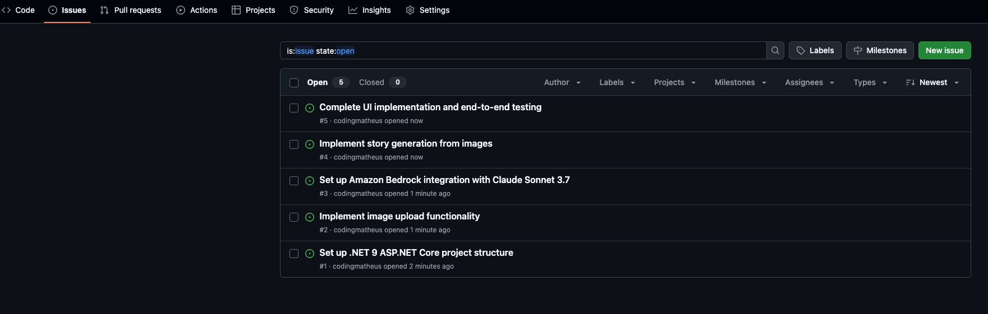
Task: Expand the Author filter dropdown
Action: pos(562,82)
